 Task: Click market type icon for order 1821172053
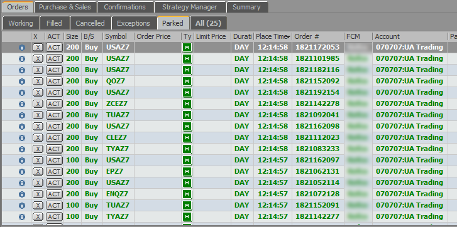187,48
